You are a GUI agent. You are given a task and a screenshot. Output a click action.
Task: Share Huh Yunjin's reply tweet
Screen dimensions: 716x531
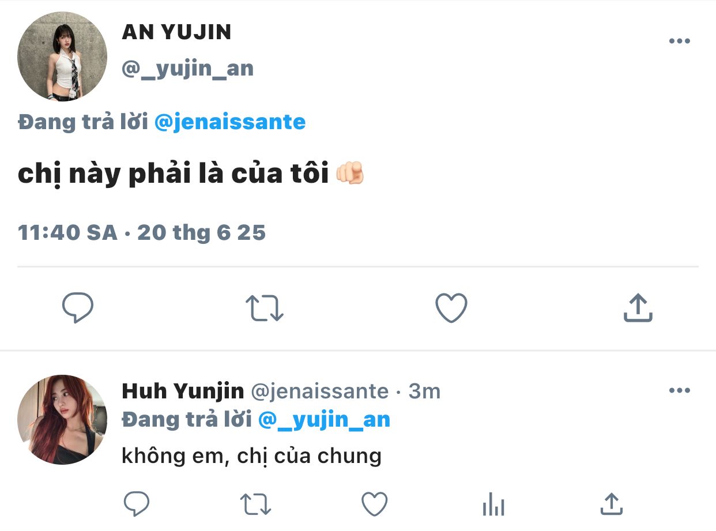point(612,504)
